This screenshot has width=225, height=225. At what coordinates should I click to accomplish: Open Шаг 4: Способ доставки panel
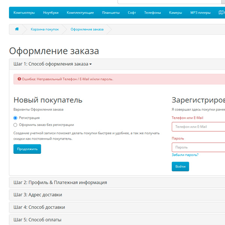[x=39, y=207]
